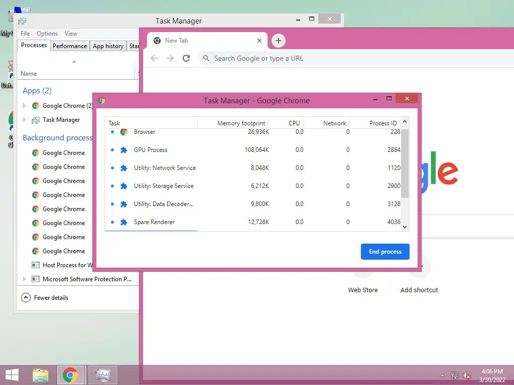Select the Utility: Network Service row
The height and width of the screenshot is (385, 514).
pyautogui.click(x=253, y=168)
